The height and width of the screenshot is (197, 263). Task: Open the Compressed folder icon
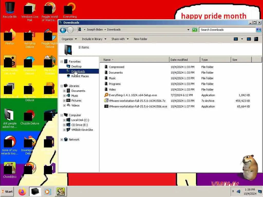[x=106, y=67]
